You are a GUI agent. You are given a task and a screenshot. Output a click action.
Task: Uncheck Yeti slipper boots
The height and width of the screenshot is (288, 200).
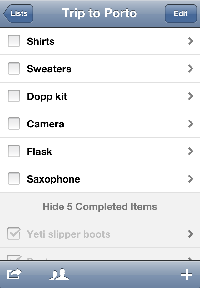click(x=14, y=234)
